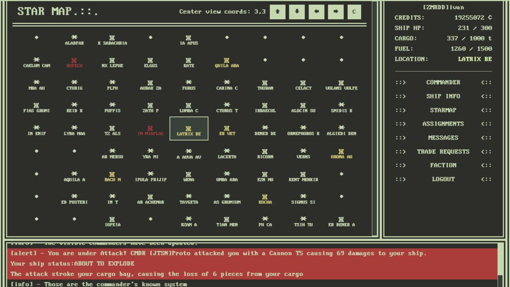
Task: Select the ELGUS star system
Action: pyautogui.click(x=150, y=63)
